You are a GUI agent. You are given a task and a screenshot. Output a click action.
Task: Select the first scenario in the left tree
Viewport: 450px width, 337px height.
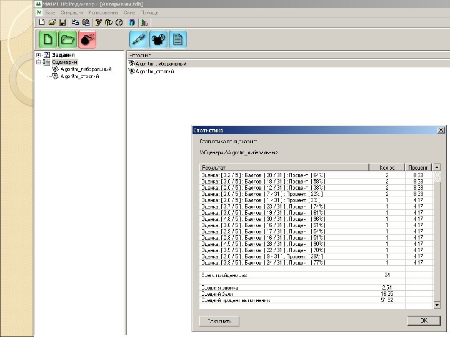click(86, 69)
